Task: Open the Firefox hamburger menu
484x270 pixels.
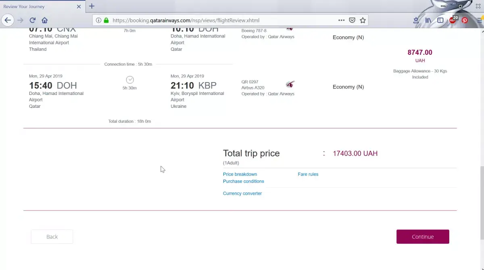Action: (480, 20)
